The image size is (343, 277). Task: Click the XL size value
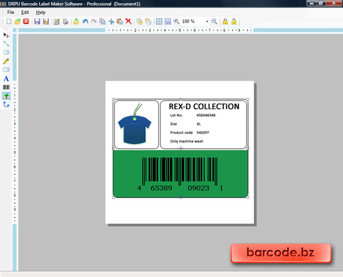pos(198,124)
